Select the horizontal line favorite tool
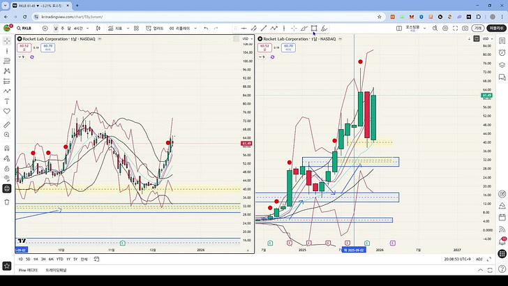The image size is (508, 286). click(244, 29)
